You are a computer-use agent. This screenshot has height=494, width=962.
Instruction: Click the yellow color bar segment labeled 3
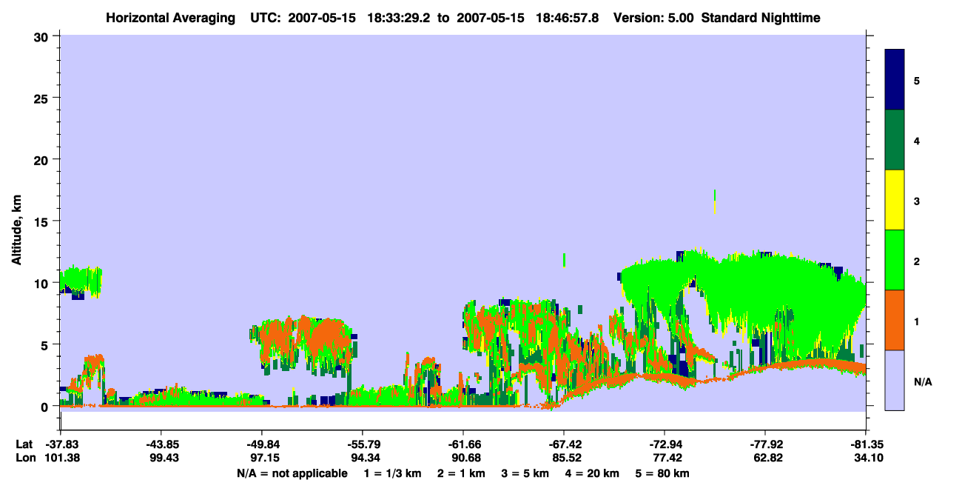click(x=895, y=200)
